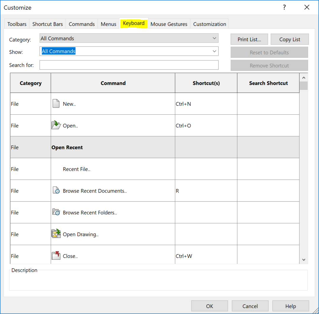The width and height of the screenshot is (319, 314).
Task: Click the vertical scrollbar thumb
Action: [304, 86]
